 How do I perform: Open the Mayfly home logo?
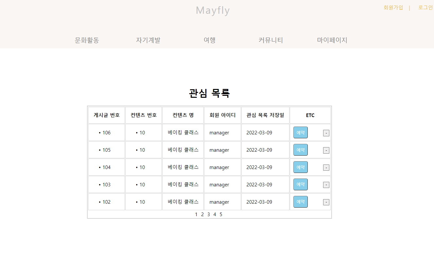click(x=213, y=11)
